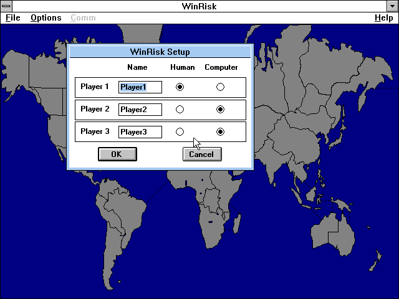Image resolution: width=399 pixels, height=299 pixels.
Task: Set Player 1 as Computer
Action: tap(220, 87)
